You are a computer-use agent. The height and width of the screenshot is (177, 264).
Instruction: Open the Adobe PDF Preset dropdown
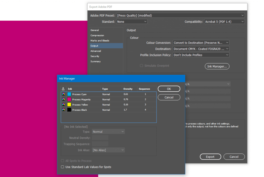pyautogui.click(x=180, y=15)
